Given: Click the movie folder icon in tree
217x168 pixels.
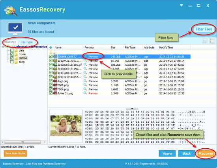Looking at the screenshot, I should tap(16, 54).
